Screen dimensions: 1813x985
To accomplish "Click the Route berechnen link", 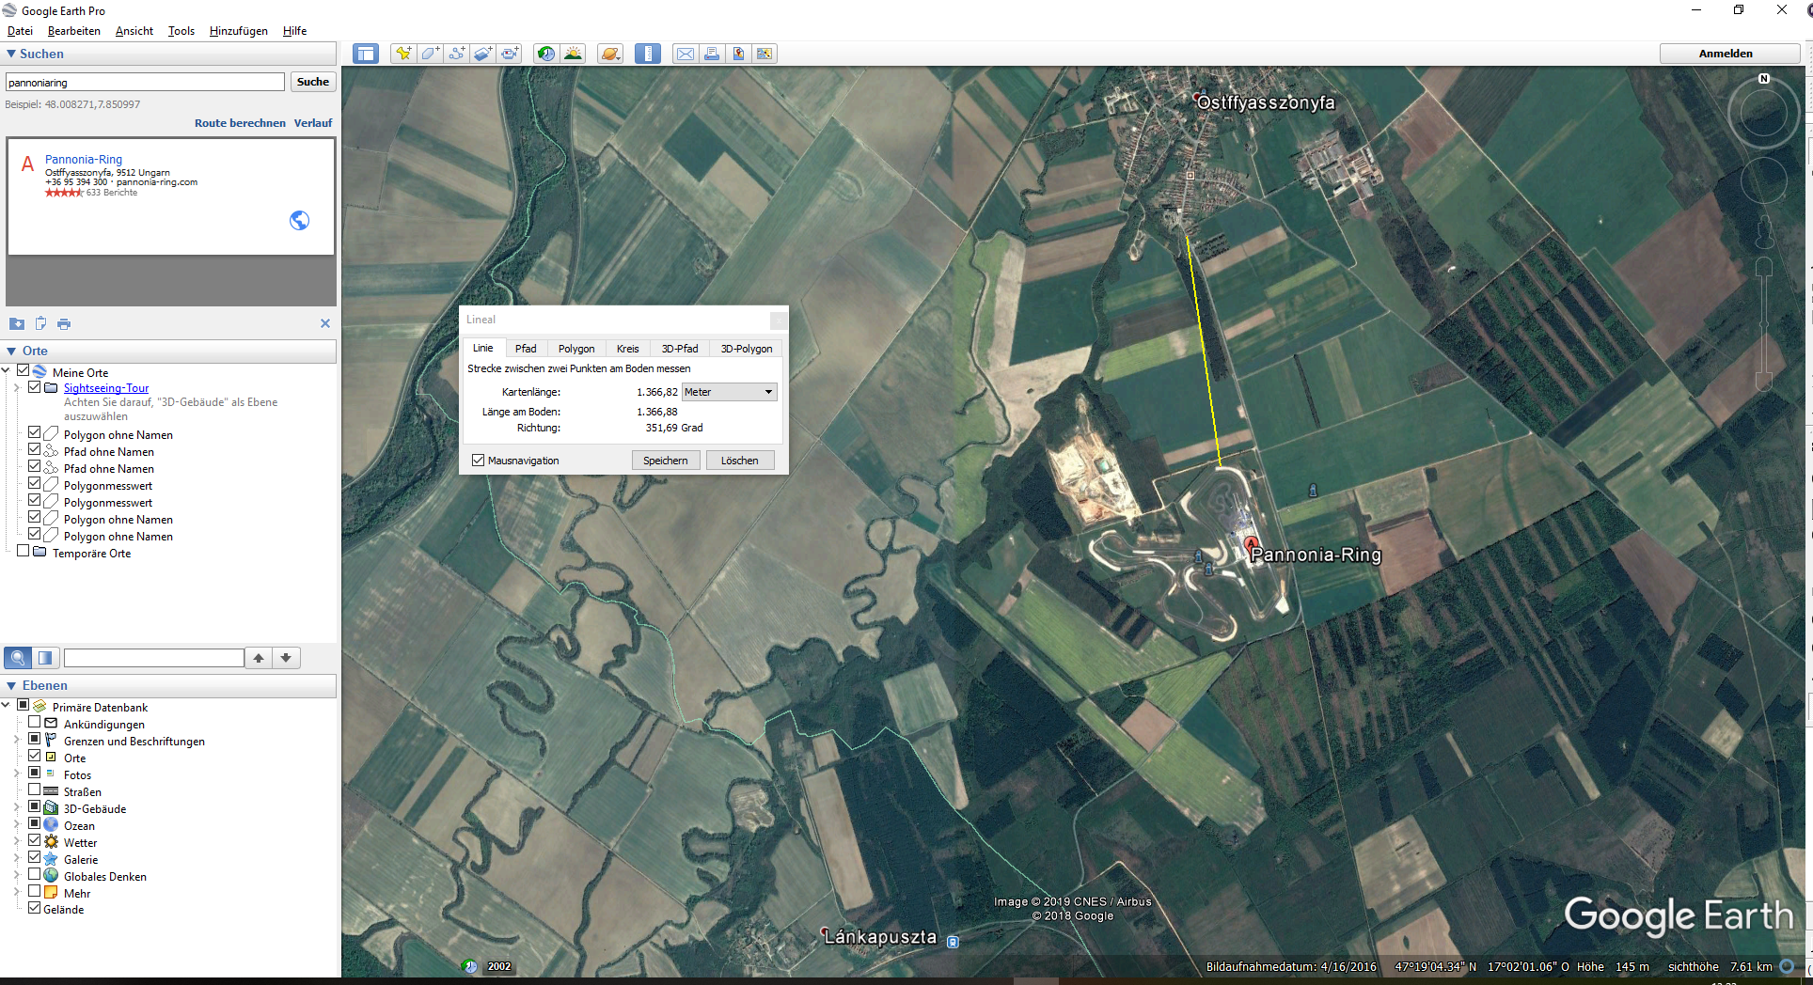I will pos(240,123).
